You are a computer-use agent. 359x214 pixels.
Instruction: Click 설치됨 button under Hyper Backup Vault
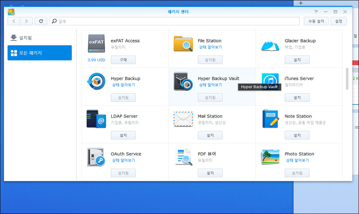[x=210, y=97]
